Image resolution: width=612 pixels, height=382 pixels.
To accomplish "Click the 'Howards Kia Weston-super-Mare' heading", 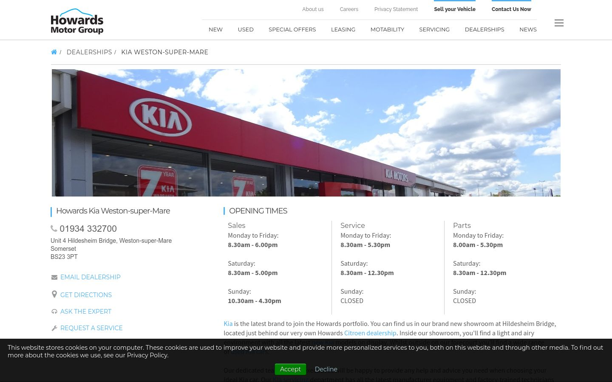I will click(113, 211).
